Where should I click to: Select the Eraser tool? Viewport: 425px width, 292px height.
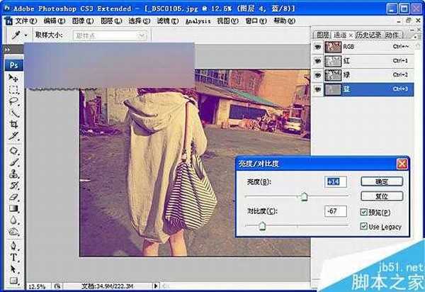pos(13,197)
